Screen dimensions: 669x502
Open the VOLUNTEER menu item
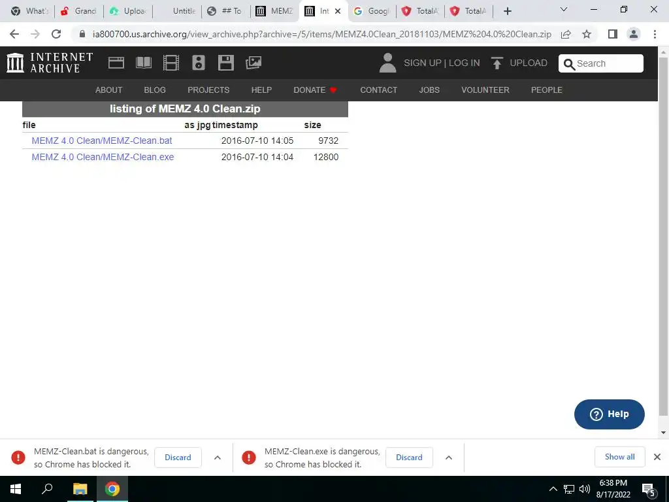[x=485, y=90]
